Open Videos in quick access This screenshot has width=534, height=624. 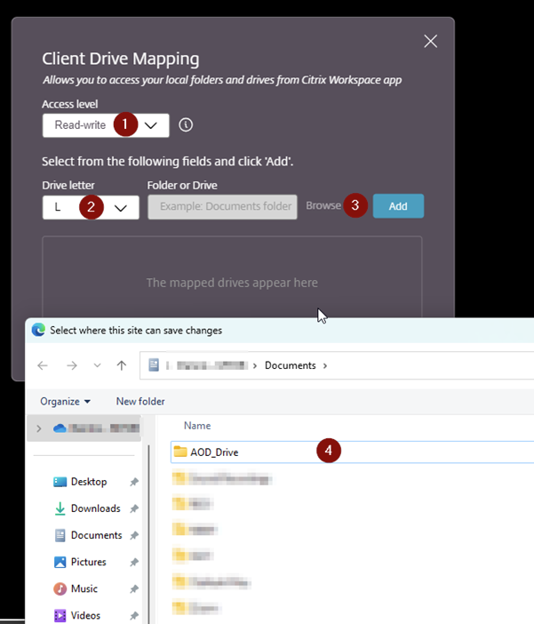click(76, 615)
